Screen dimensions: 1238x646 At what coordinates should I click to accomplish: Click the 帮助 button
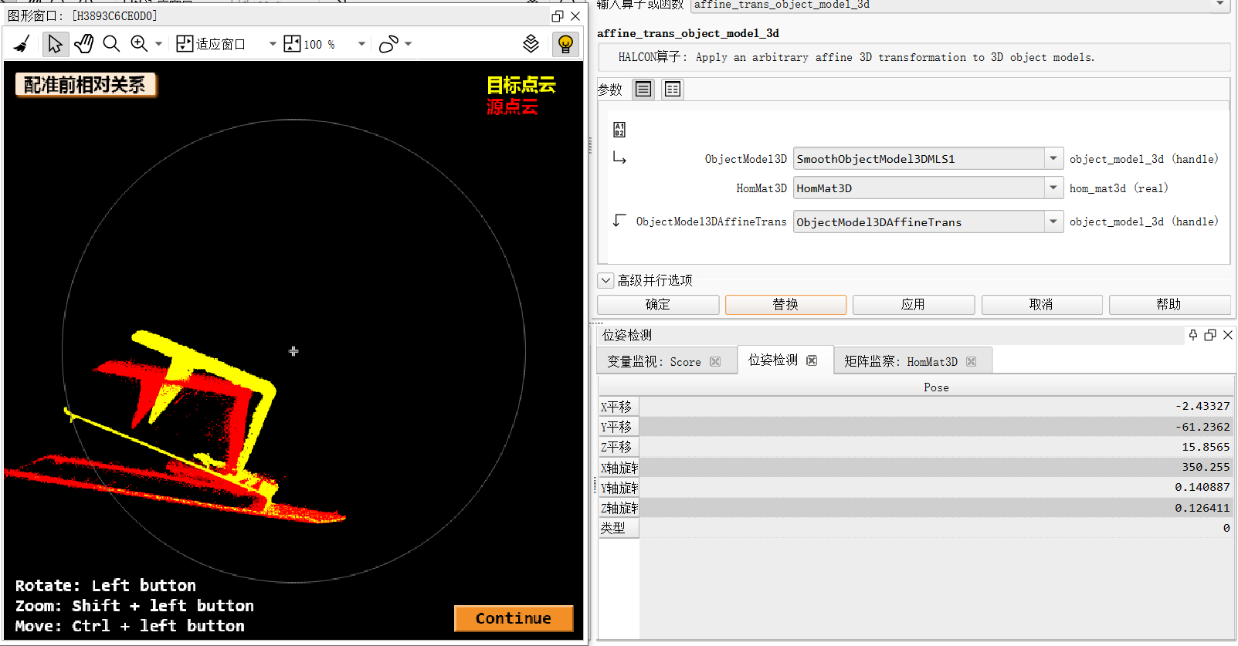coord(1169,305)
